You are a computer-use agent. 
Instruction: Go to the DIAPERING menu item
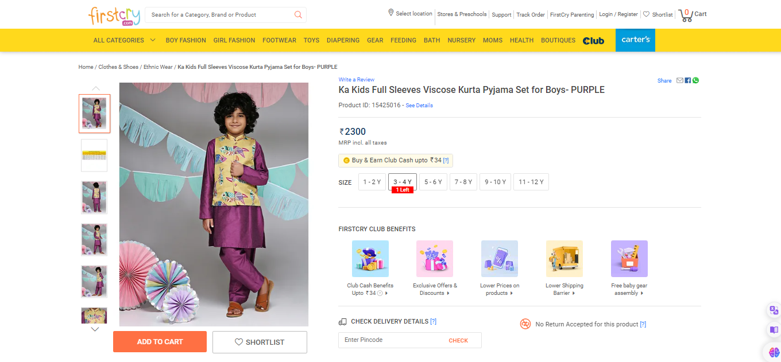pyautogui.click(x=343, y=40)
